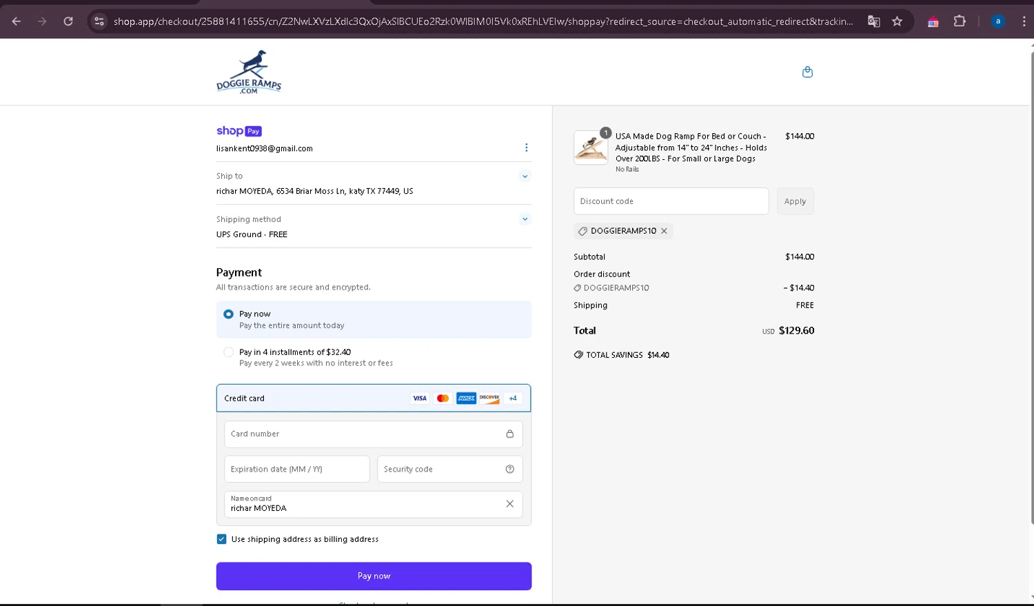Screen dimensions: 1034x606
Task: Click the $129.60 total amount
Action: pyautogui.click(x=796, y=330)
